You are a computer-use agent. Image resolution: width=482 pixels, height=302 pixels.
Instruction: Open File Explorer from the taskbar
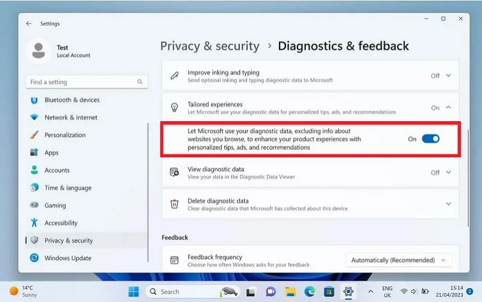click(x=290, y=292)
